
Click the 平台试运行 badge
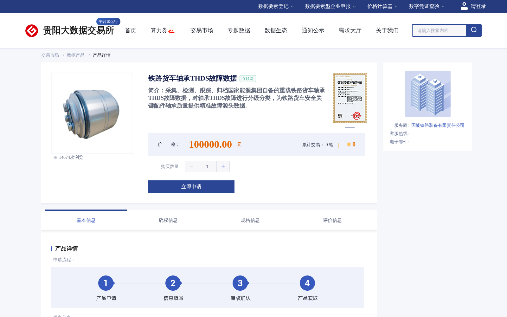click(108, 22)
